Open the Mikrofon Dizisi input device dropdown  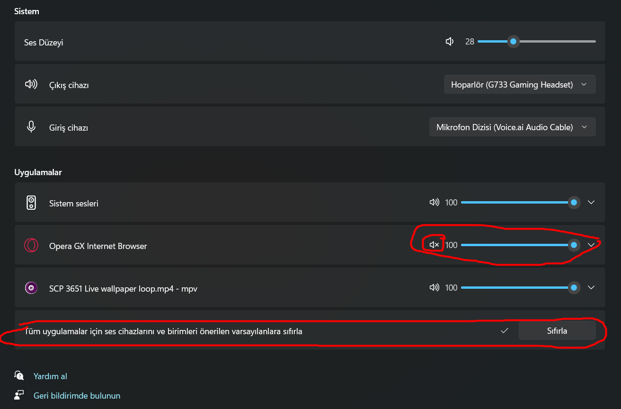[512, 127]
